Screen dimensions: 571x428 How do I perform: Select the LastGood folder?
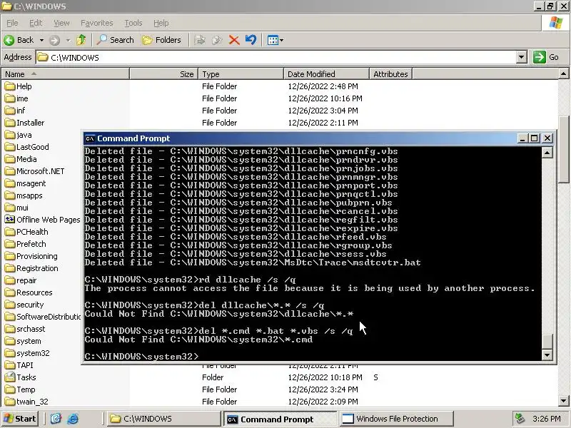click(26, 147)
